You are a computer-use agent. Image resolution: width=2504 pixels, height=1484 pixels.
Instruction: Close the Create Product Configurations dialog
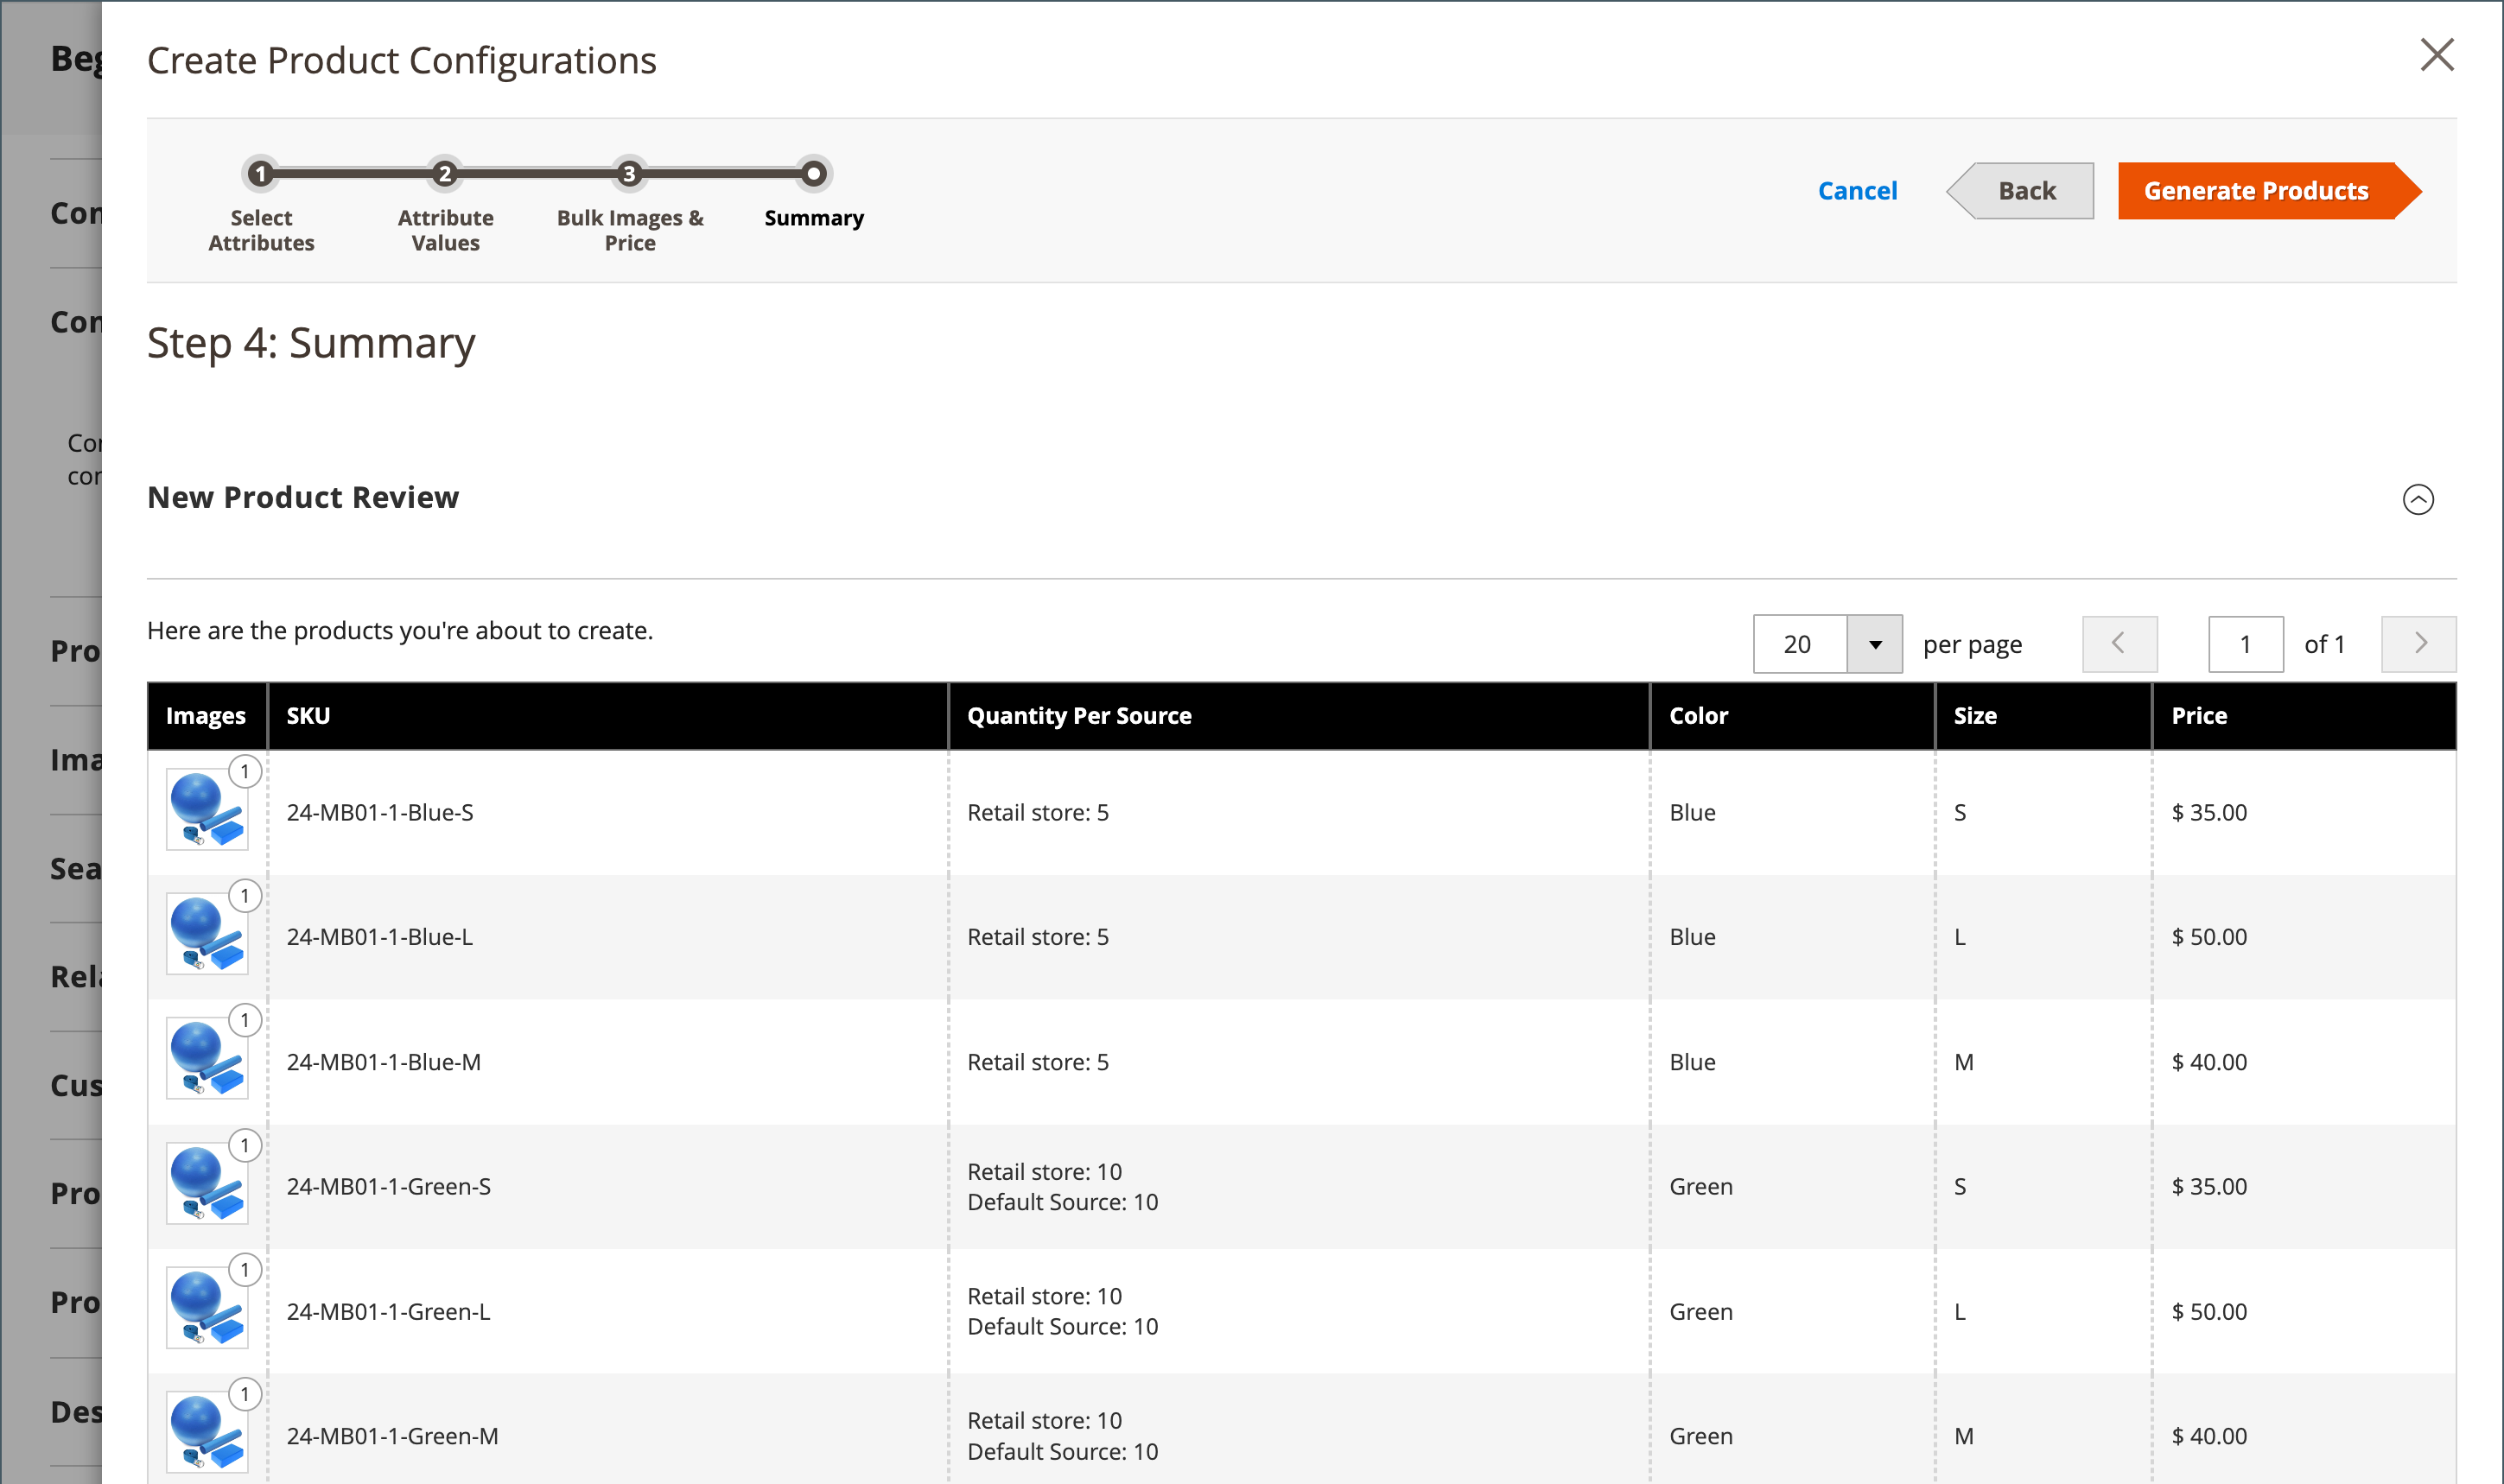[x=2436, y=55]
